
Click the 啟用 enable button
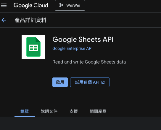(x=60, y=82)
